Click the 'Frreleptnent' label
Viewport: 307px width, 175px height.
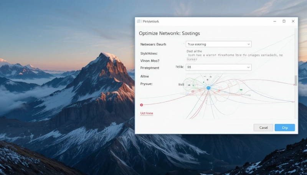(x=150, y=68)
